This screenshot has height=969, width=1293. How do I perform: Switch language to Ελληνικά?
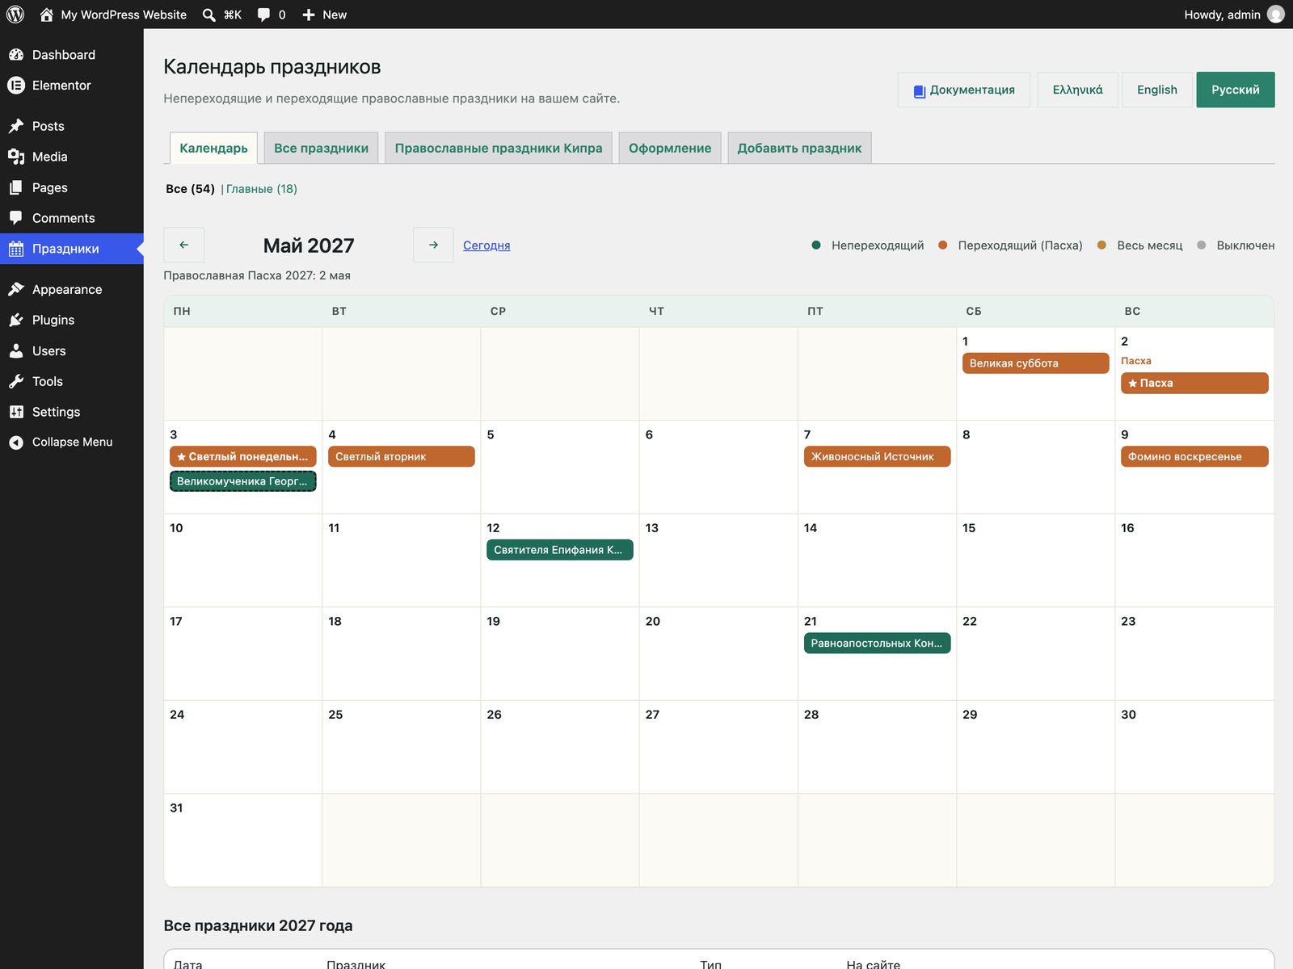(1077, 90)
